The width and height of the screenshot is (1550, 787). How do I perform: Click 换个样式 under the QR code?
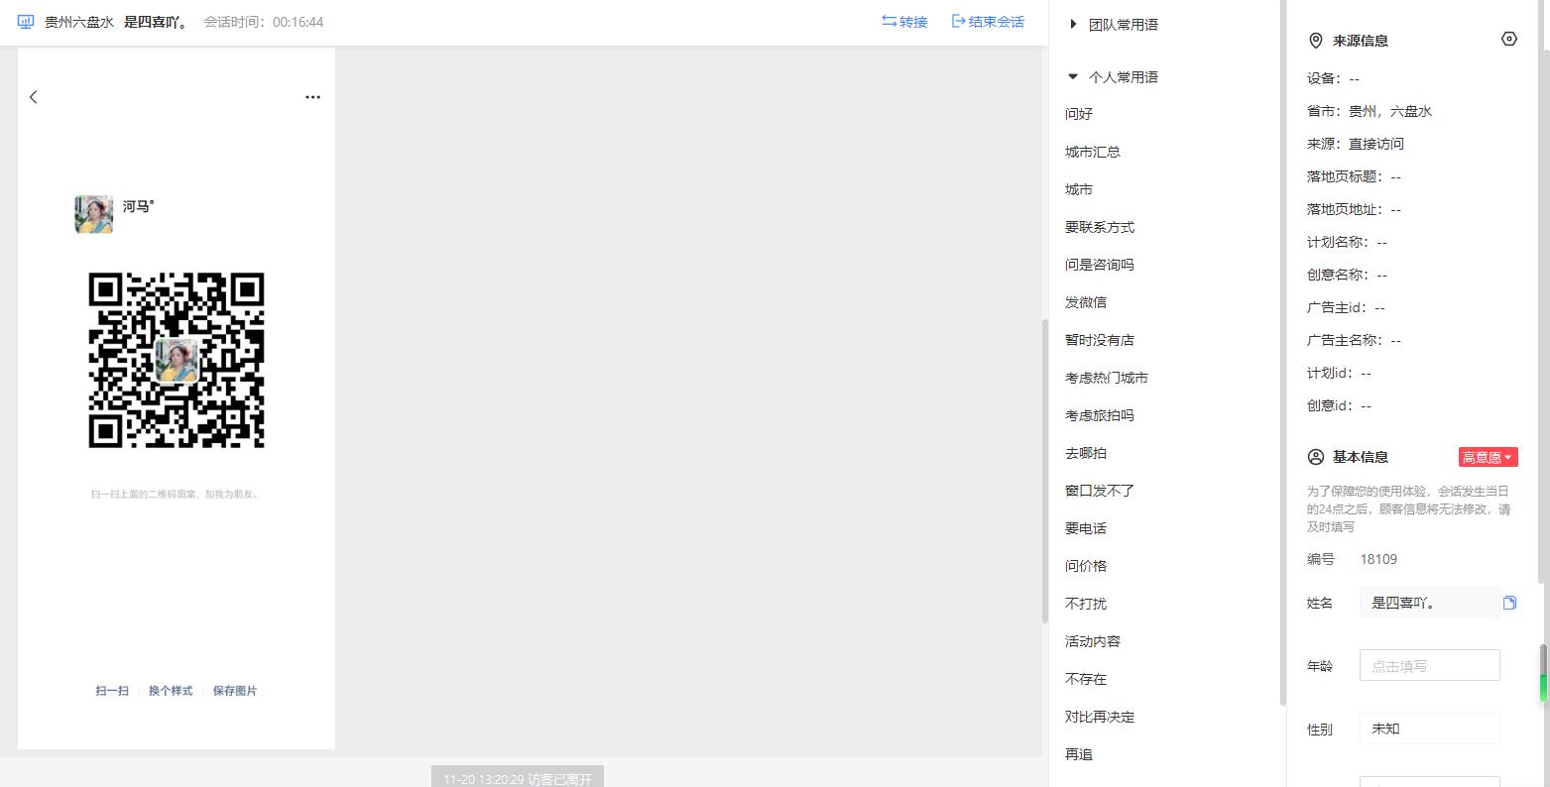click(171, 691)
